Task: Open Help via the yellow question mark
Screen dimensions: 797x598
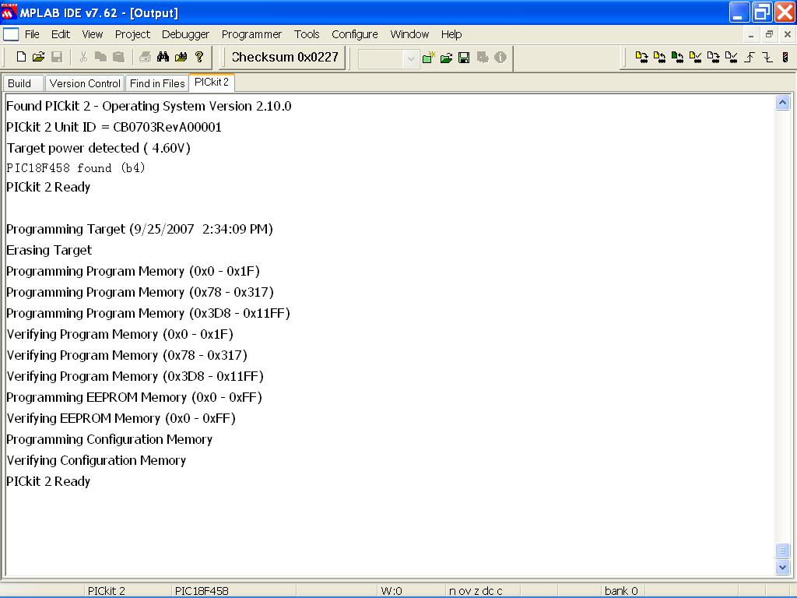Action: [199, 57]
